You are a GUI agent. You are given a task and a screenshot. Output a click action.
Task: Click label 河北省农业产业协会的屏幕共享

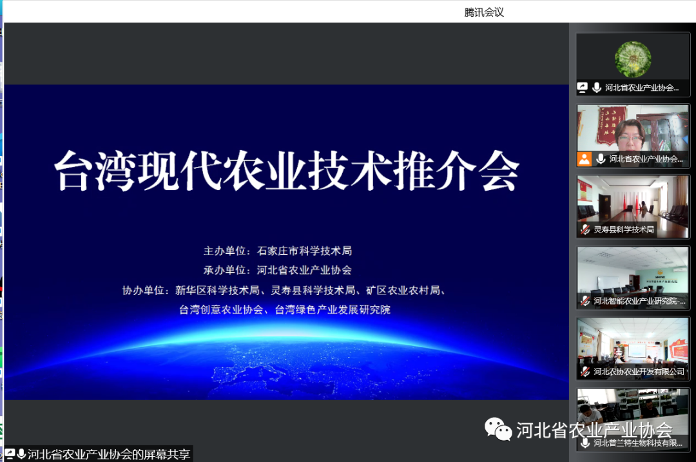pyautogui.click(x=109, y=454)
